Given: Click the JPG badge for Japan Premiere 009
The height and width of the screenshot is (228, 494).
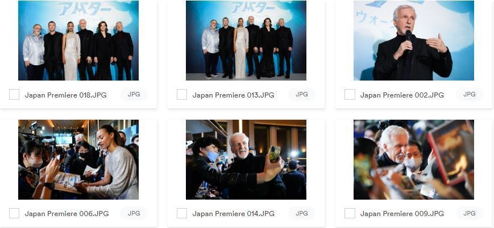Looking at the screenshot, I should tap(470, 213).
